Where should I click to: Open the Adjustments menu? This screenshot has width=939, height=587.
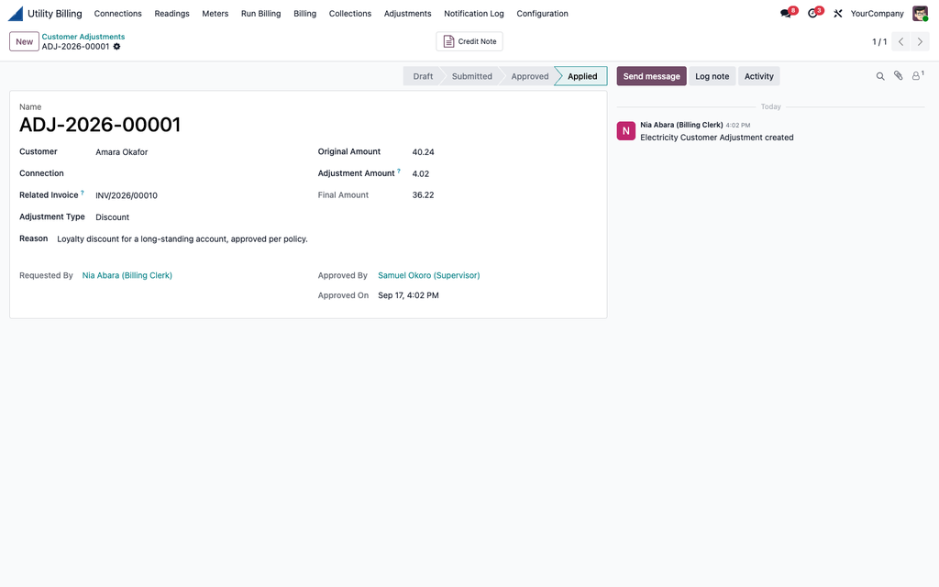tap(407, 13)
